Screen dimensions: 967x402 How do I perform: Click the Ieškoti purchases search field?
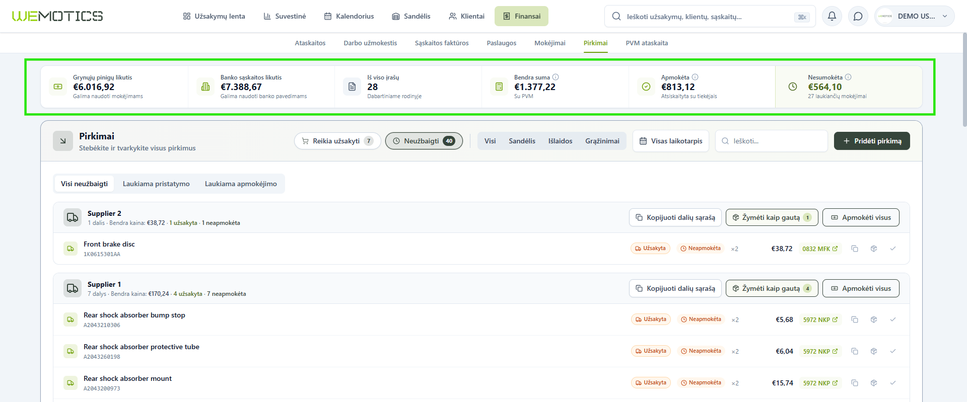click(x=772, y=141)
